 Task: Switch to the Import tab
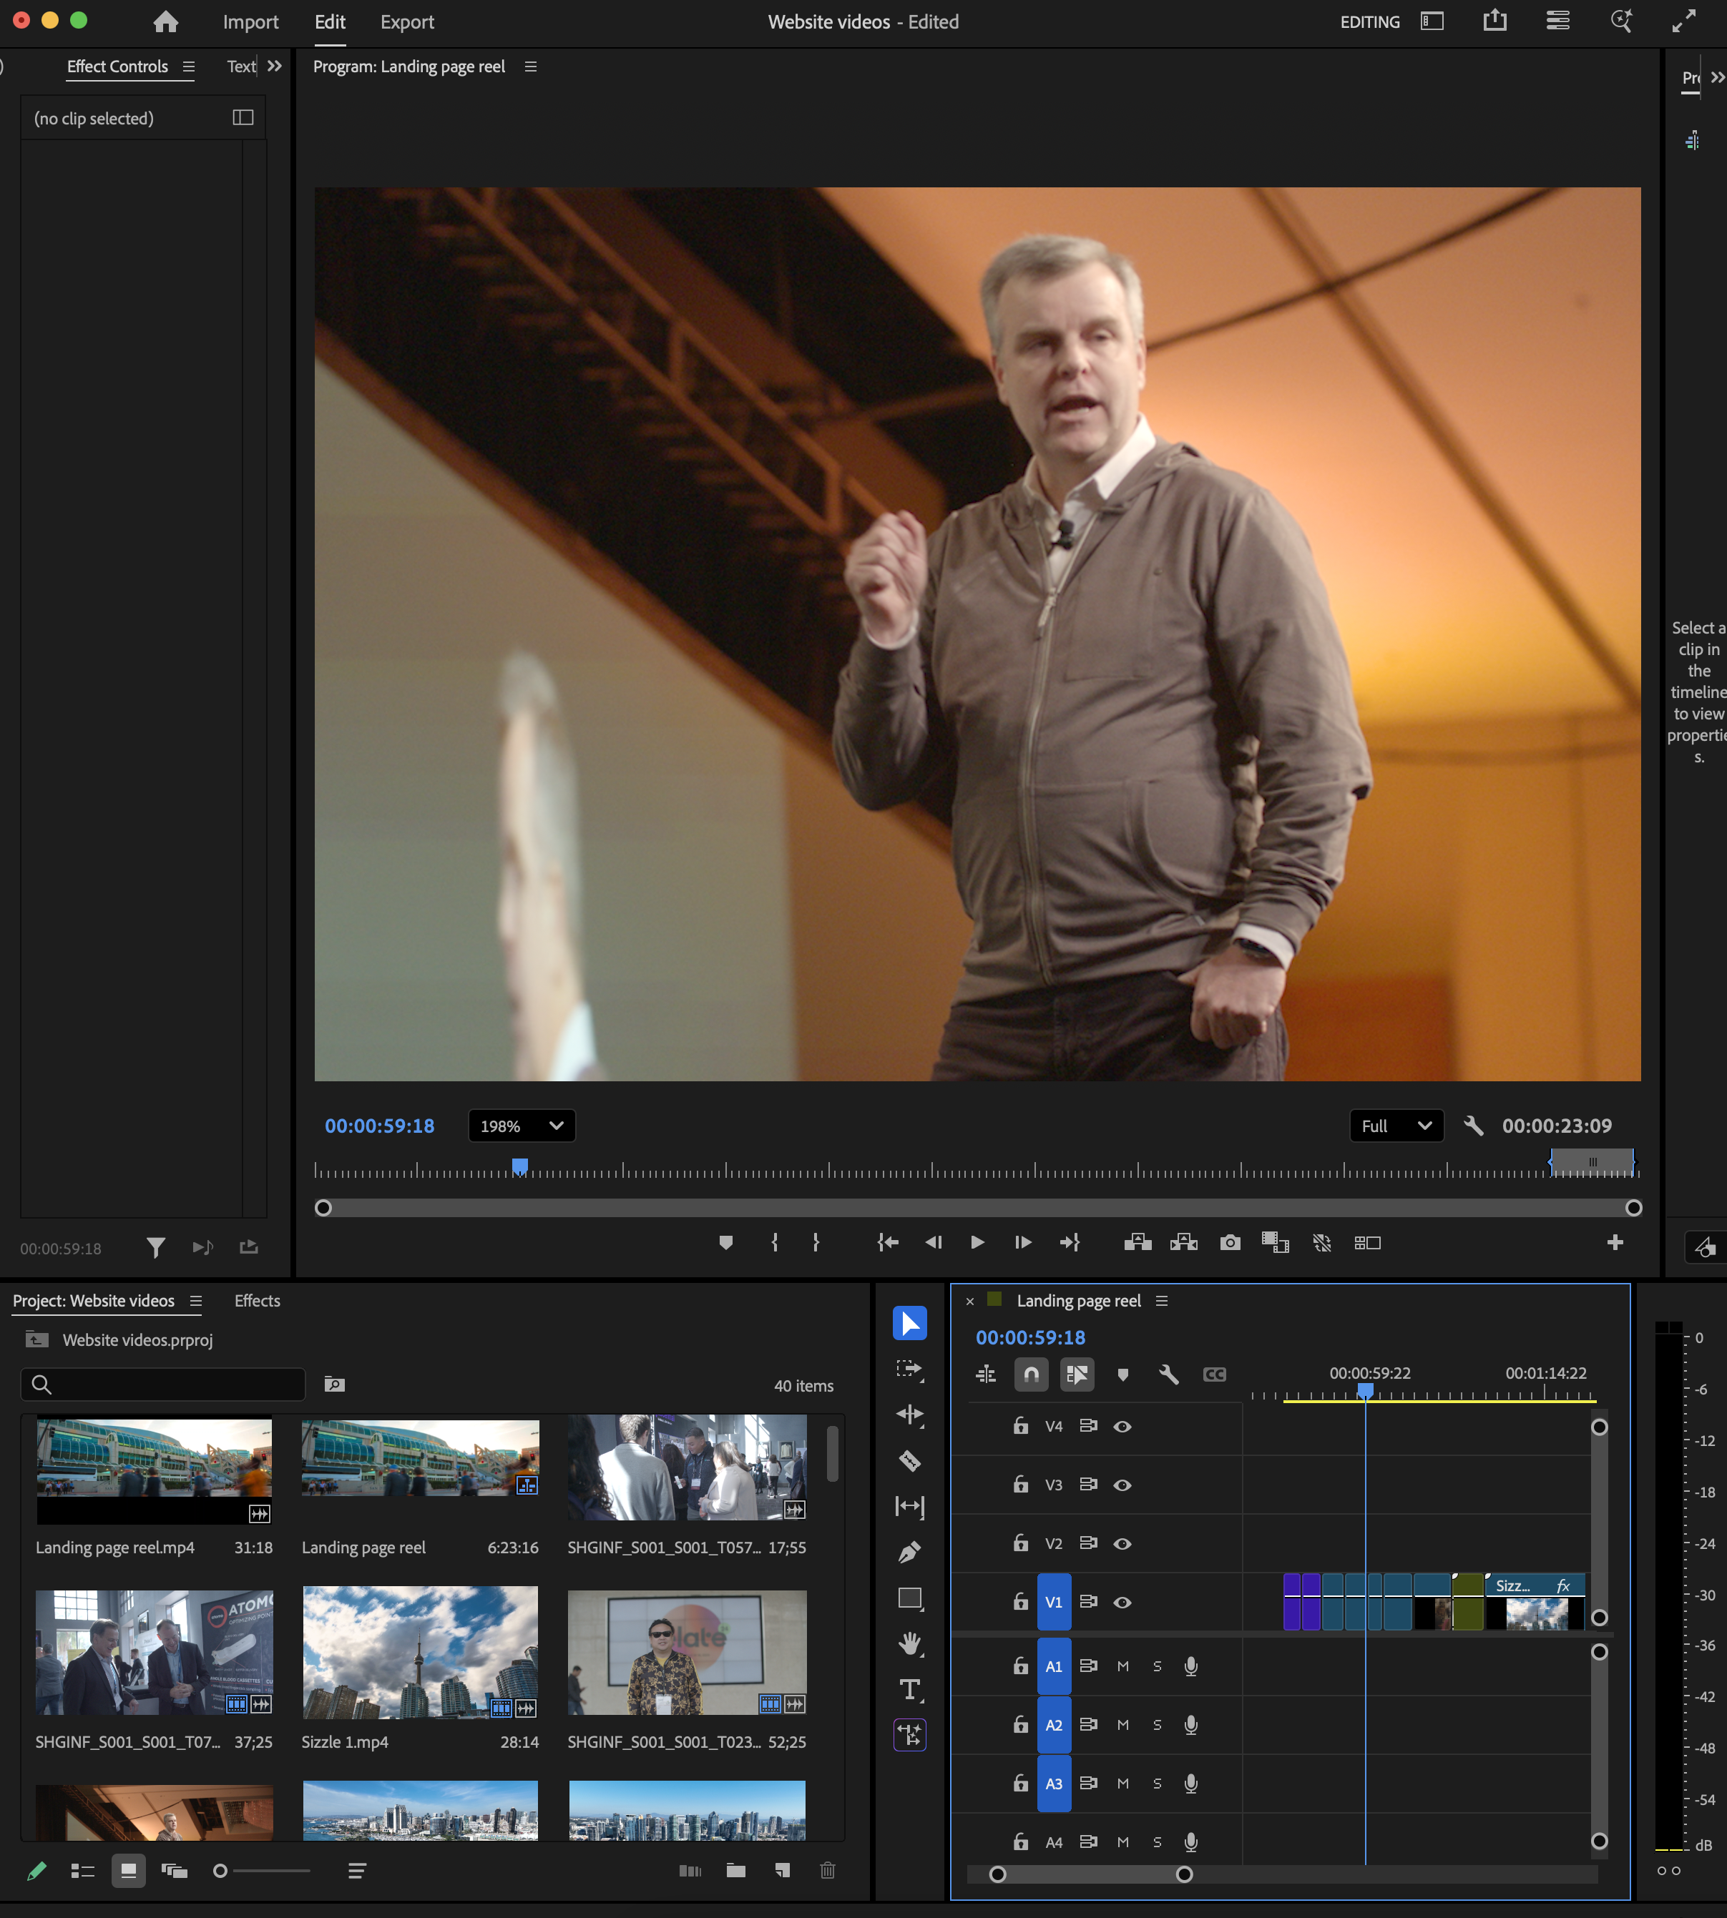click(x=250, y=22)
